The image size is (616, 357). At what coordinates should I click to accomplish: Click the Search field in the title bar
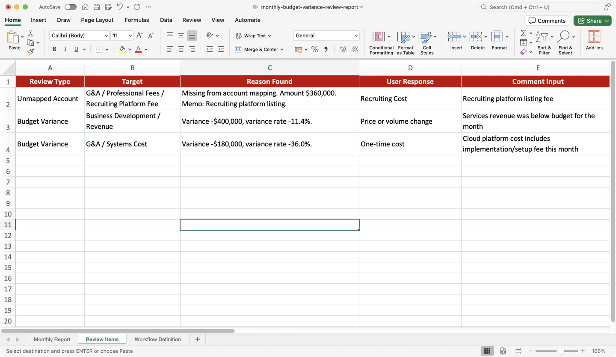[x=538, y=7]
